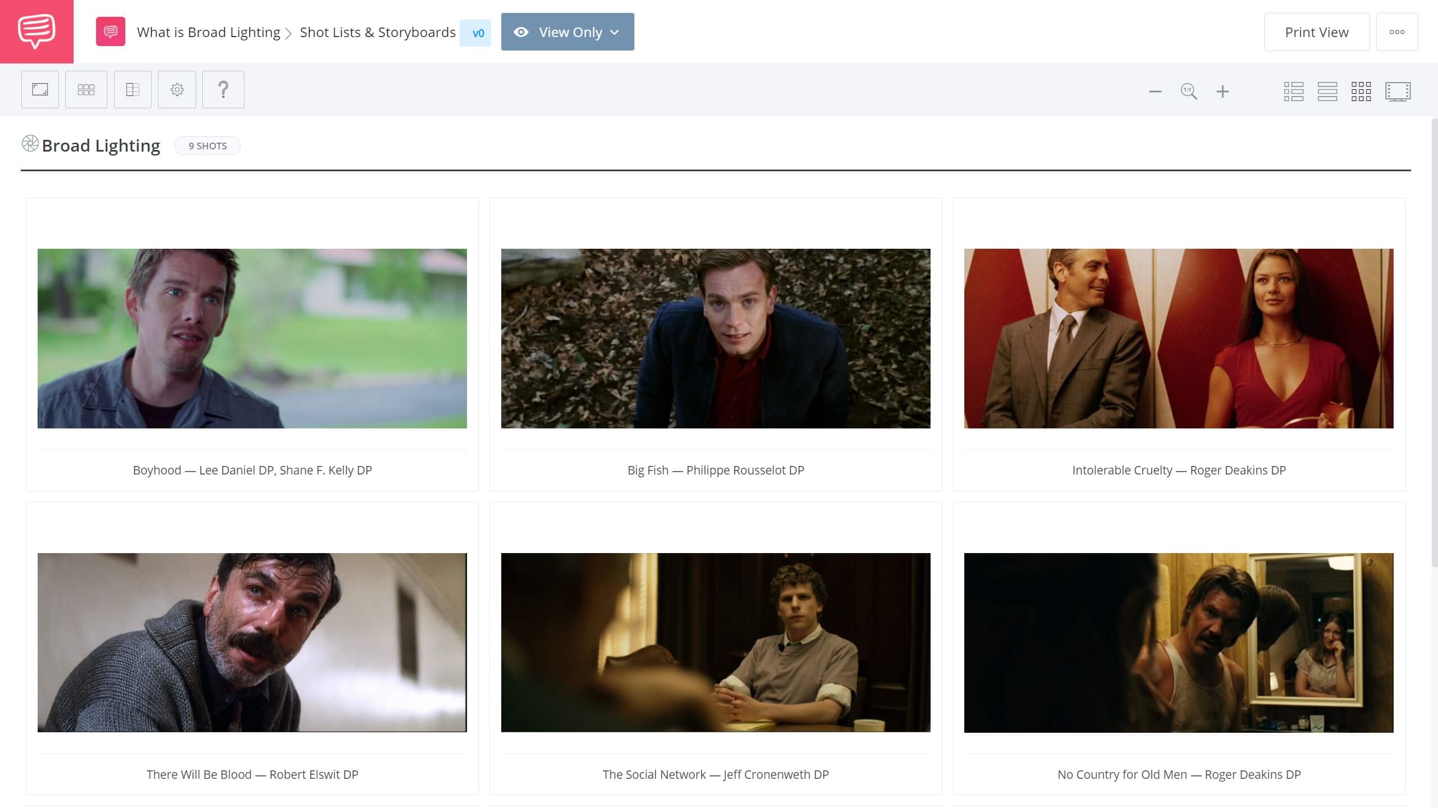1438x808 pixels.
Task: Open the StudioBinder home logo
Action: (37, 31)
